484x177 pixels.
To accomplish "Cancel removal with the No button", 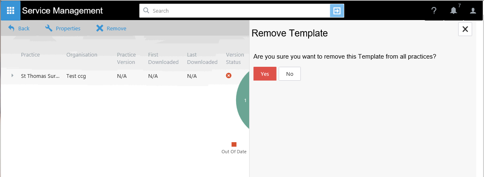I will click(290, 74).
